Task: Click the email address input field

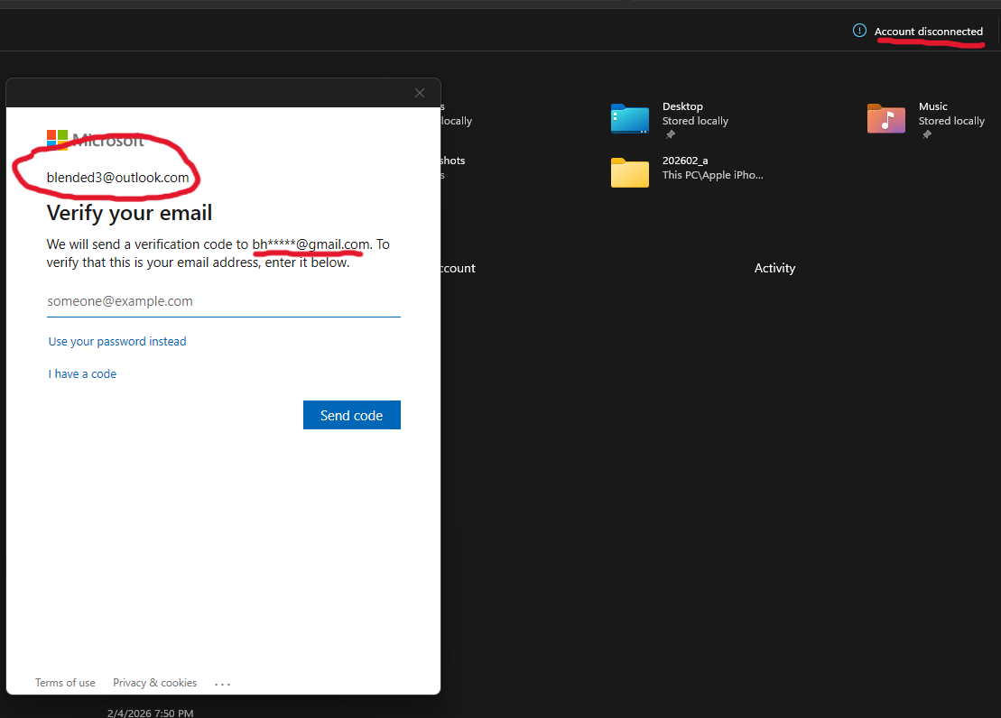Action: pos(224,301)
